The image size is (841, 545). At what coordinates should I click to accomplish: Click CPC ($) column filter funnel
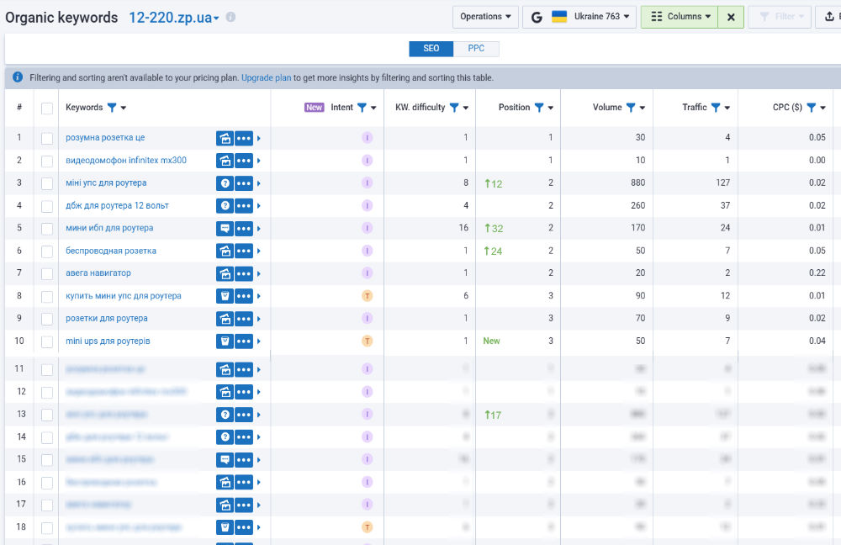(812, 108)
